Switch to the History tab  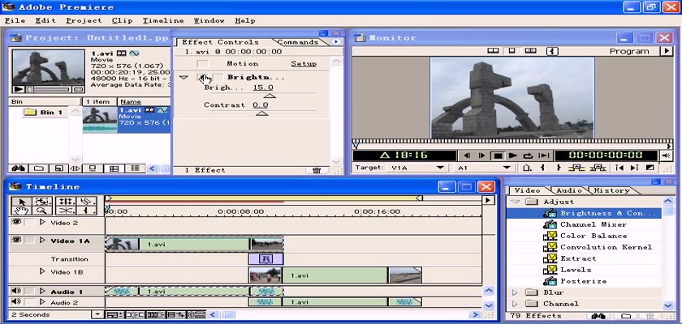tap(611, 190)
